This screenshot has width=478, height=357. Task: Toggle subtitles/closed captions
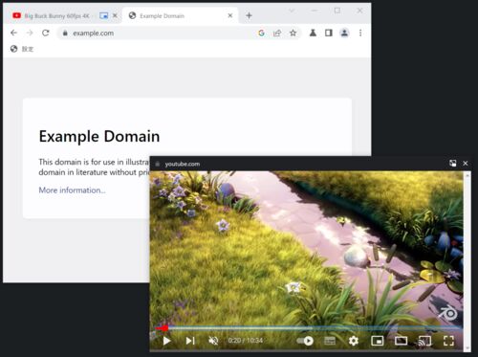(330, 341)
